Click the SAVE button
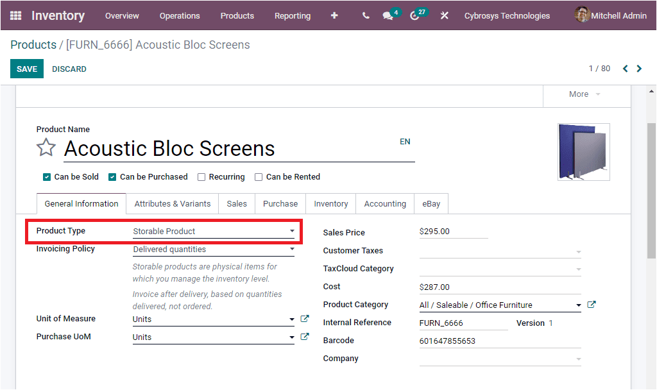This screenshot has height=390, width=657. [26, 69]
